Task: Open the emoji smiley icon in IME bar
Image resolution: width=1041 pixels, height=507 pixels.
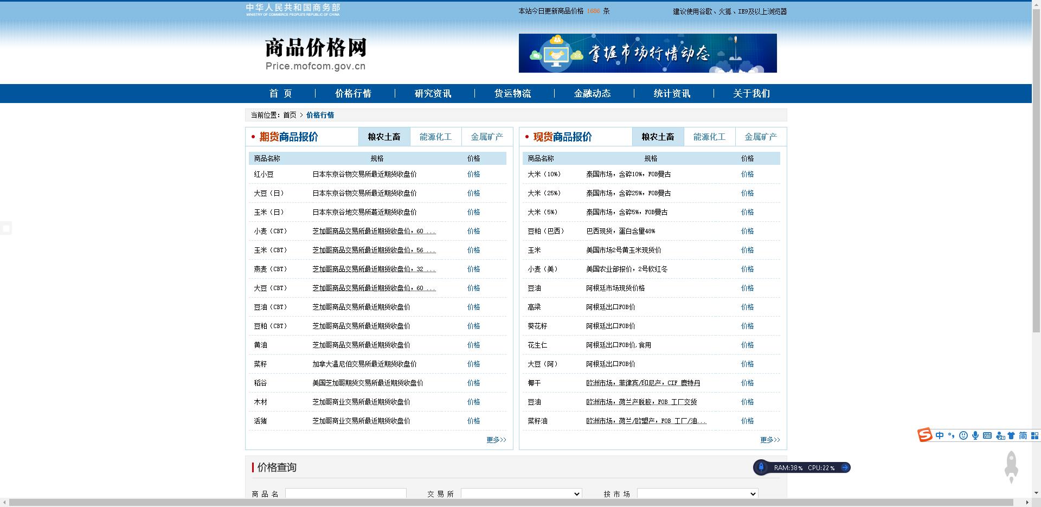Action: coord(963,435)
